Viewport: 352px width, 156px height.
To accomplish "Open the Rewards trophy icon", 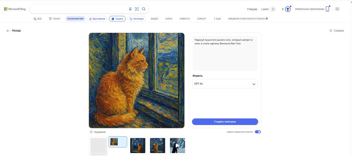I will pyautogui.click(x=288, y=9).
